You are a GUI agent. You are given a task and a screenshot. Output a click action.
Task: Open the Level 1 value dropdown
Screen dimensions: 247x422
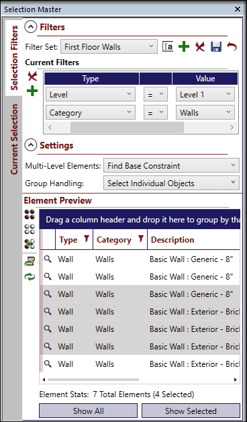tap(205, 95)
